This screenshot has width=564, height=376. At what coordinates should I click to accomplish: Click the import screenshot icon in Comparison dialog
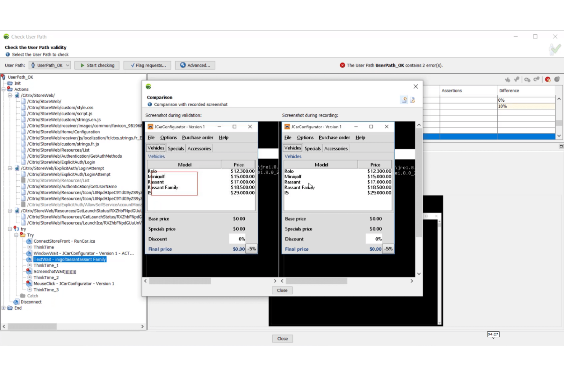pyautogui.click(x=413, y=99)
